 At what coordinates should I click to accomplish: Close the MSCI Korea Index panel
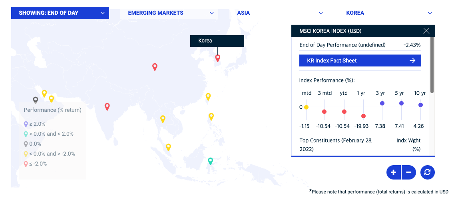(x=426, y=31)
